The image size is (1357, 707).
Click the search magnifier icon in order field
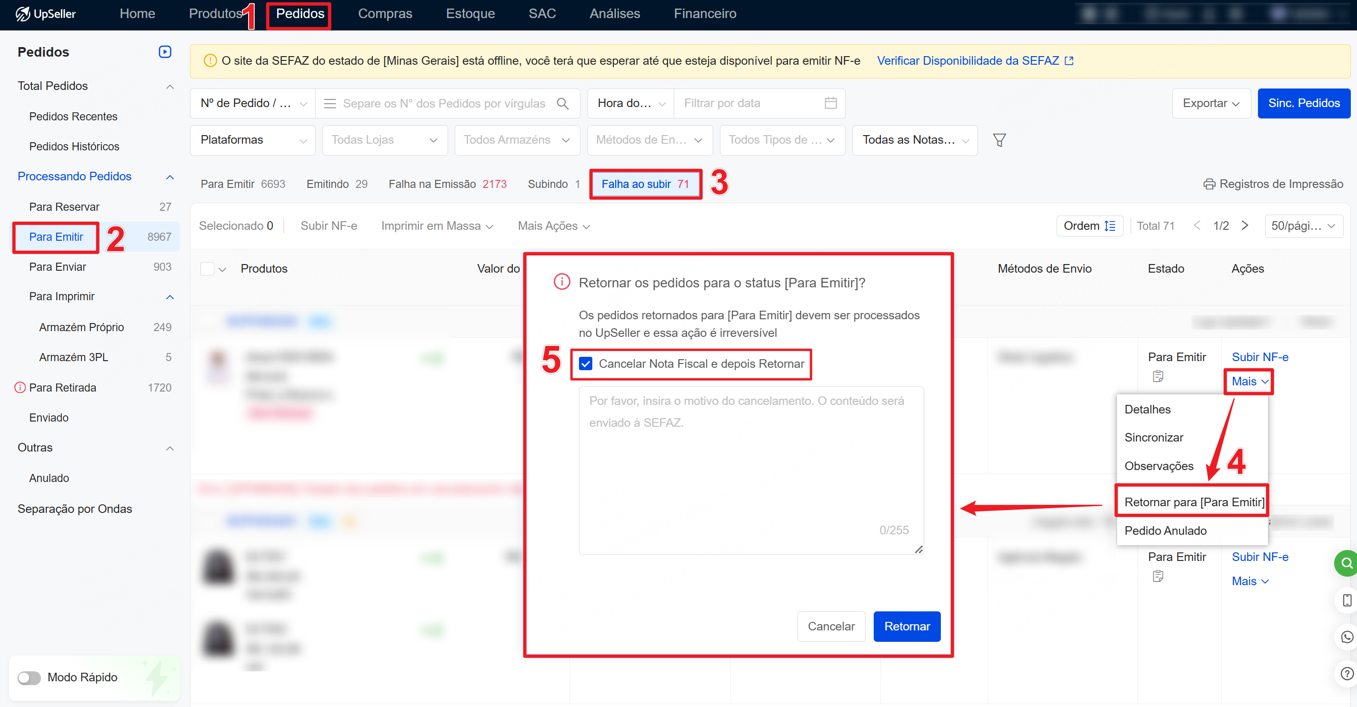[x=562, y=104]
